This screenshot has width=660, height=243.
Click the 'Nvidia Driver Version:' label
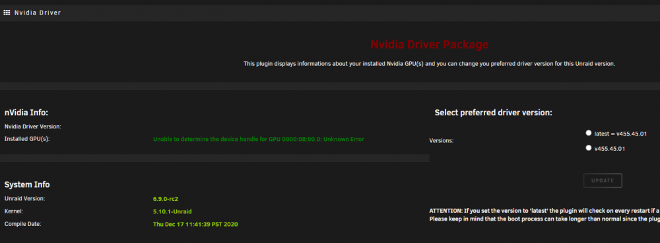[x=33, y=126]
